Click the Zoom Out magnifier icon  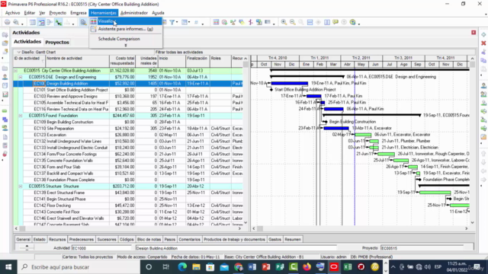[x=293, y=22]
